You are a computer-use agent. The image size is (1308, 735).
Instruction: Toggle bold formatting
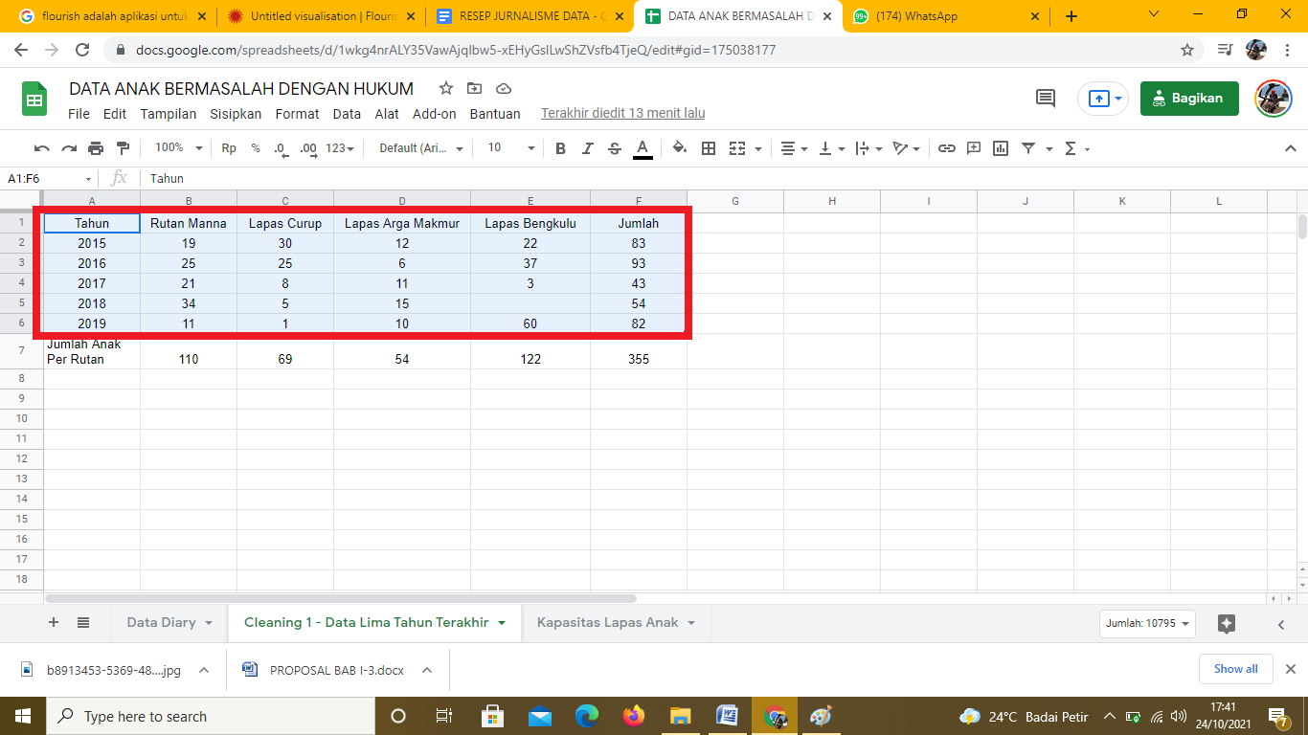(561, 148)
